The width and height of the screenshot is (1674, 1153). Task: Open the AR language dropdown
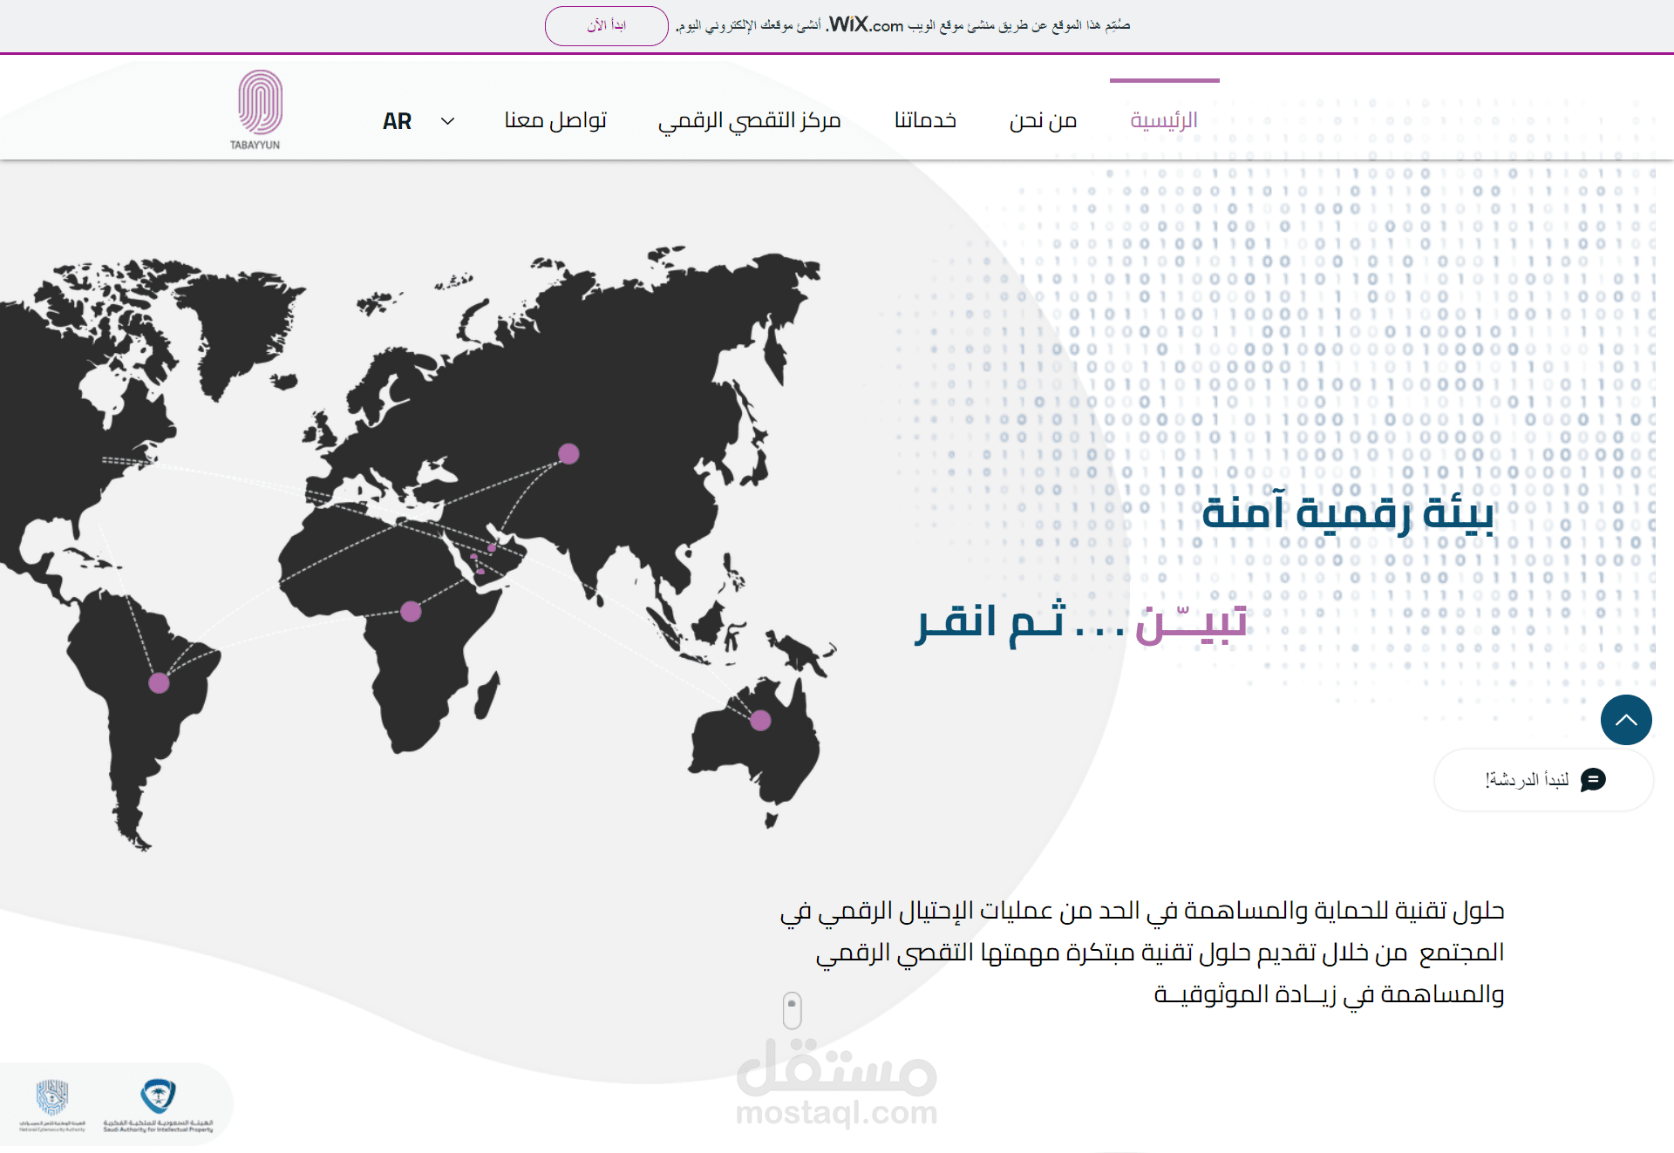click(419, 121)
